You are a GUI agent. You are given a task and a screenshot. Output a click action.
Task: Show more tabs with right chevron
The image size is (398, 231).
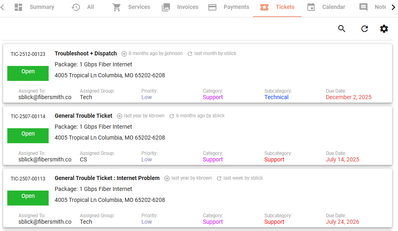393,7
